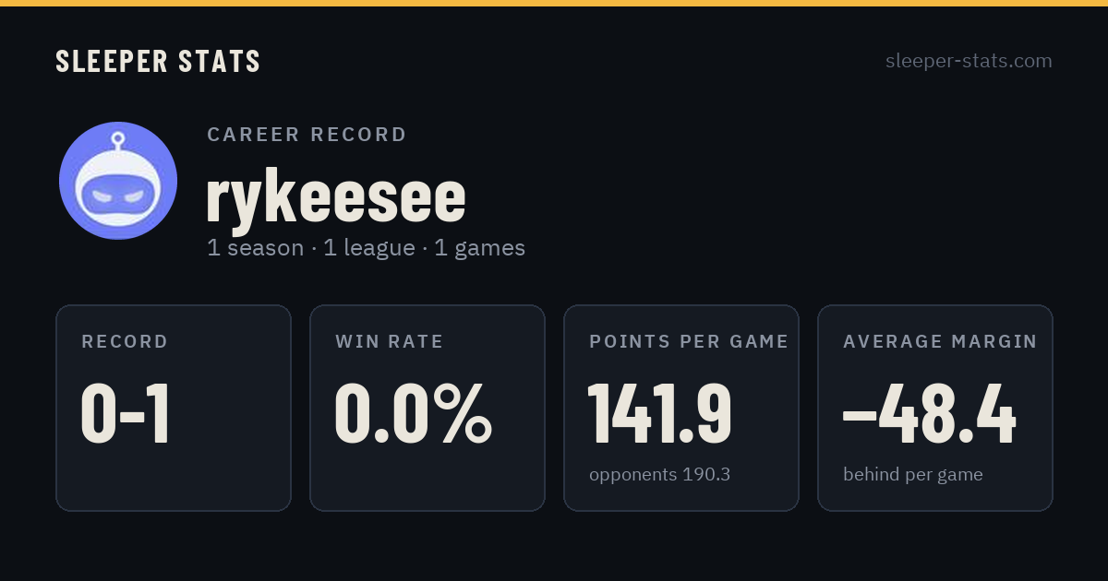
Task: Select the 'opponents 190.3' text
Action: [659, 475]
